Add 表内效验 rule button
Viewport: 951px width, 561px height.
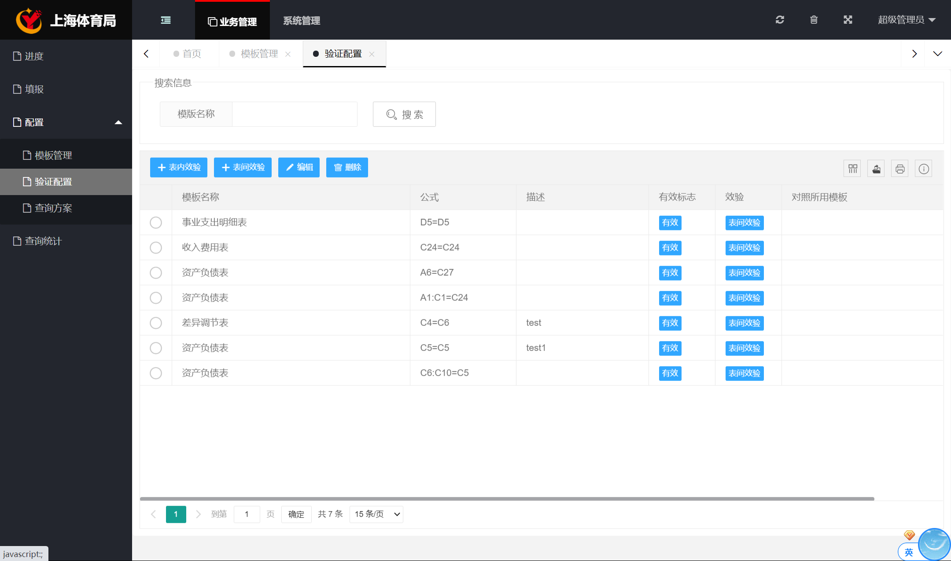tap(179, 167)
